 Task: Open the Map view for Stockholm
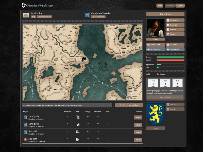click(33, 16)
